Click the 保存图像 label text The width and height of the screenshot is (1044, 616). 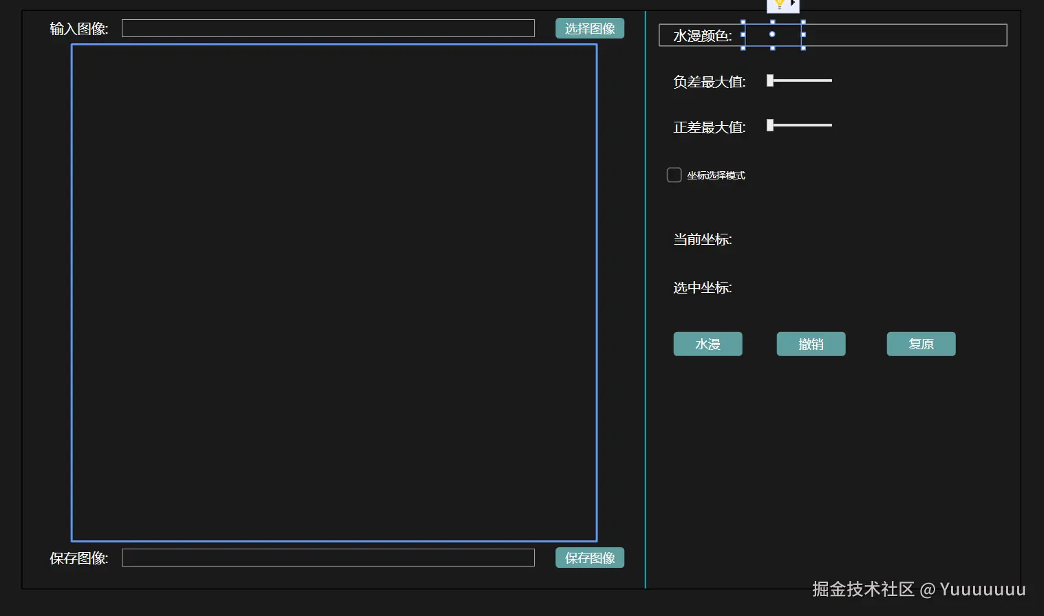click(x=79, y=558)
